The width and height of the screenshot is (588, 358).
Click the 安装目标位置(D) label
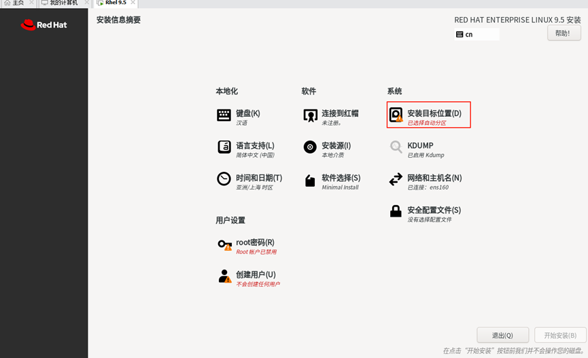(x=434, y=113)
